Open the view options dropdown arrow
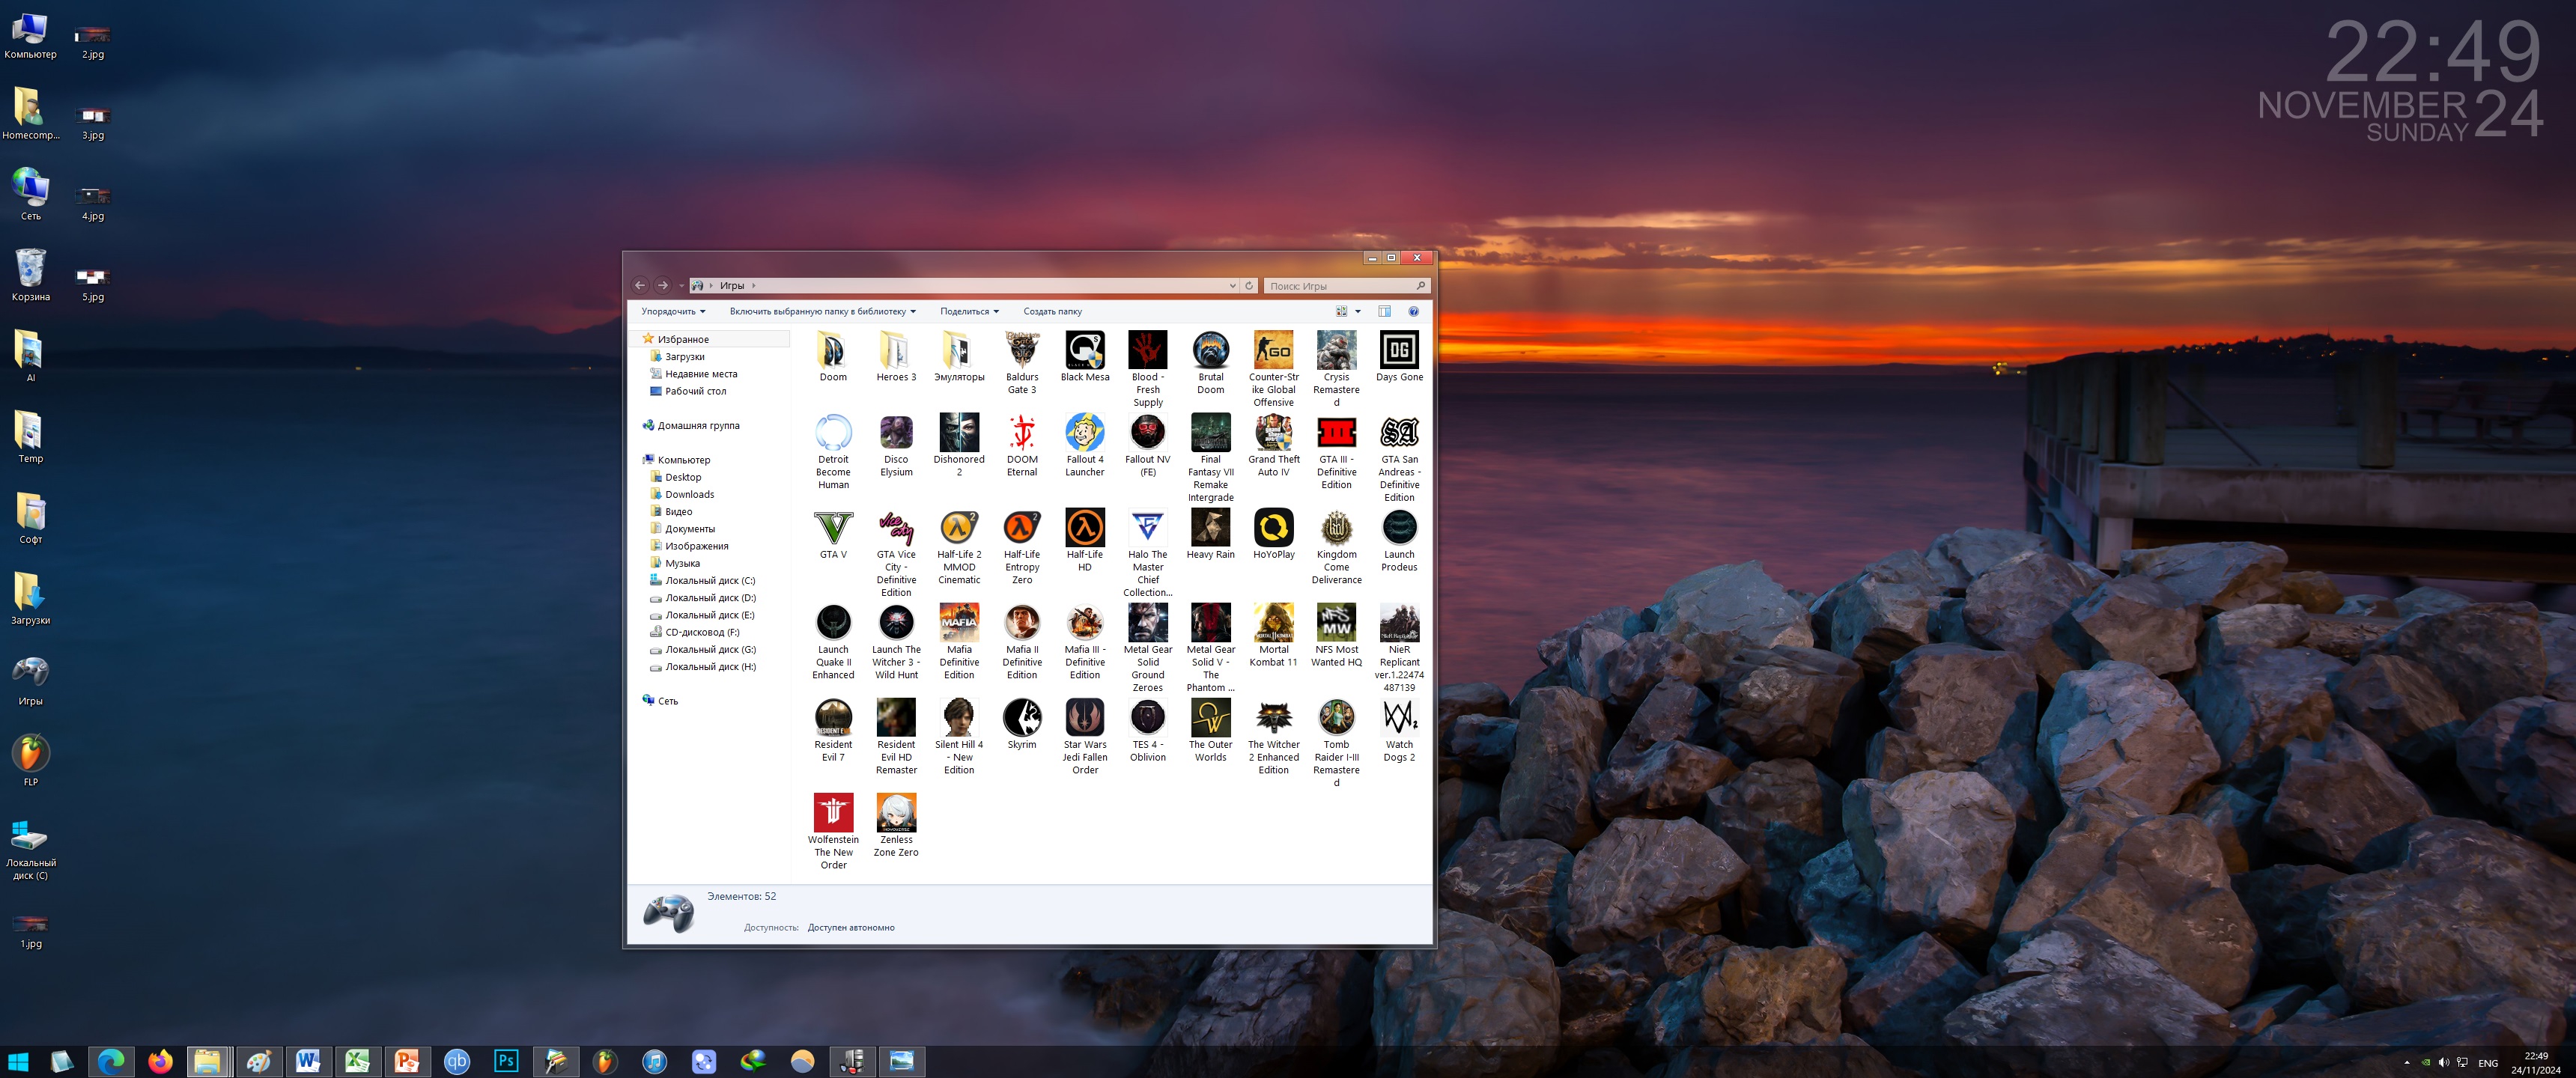Viewport: 2576px width, 1078px height. pyautogui.click(x=1357, y=311)
